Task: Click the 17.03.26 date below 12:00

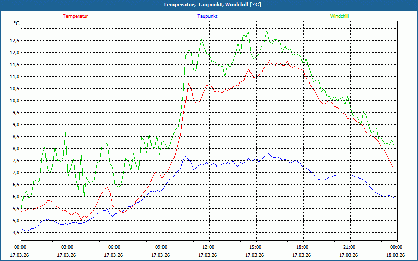Action: (x=207, y=255)
